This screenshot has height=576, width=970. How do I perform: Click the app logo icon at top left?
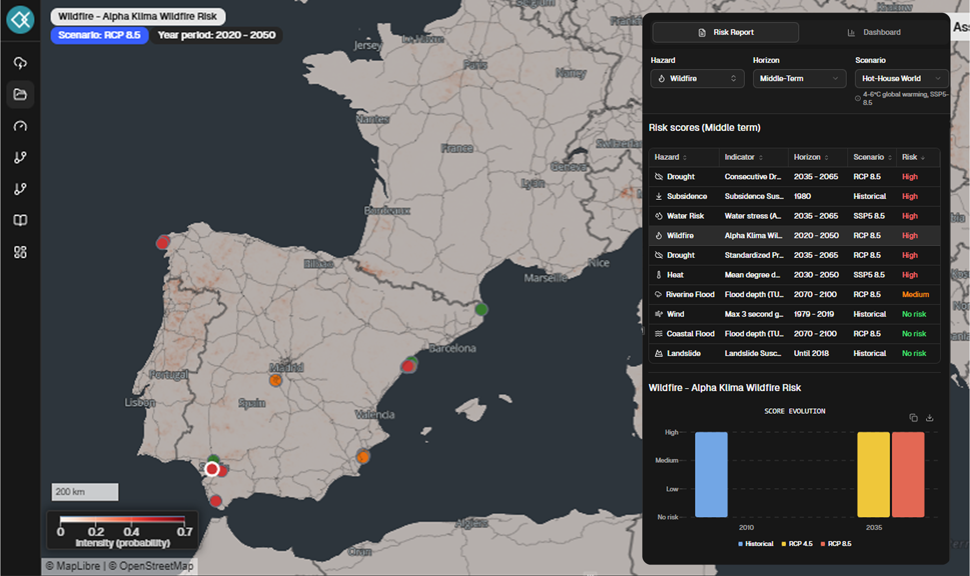coord(20,19)
